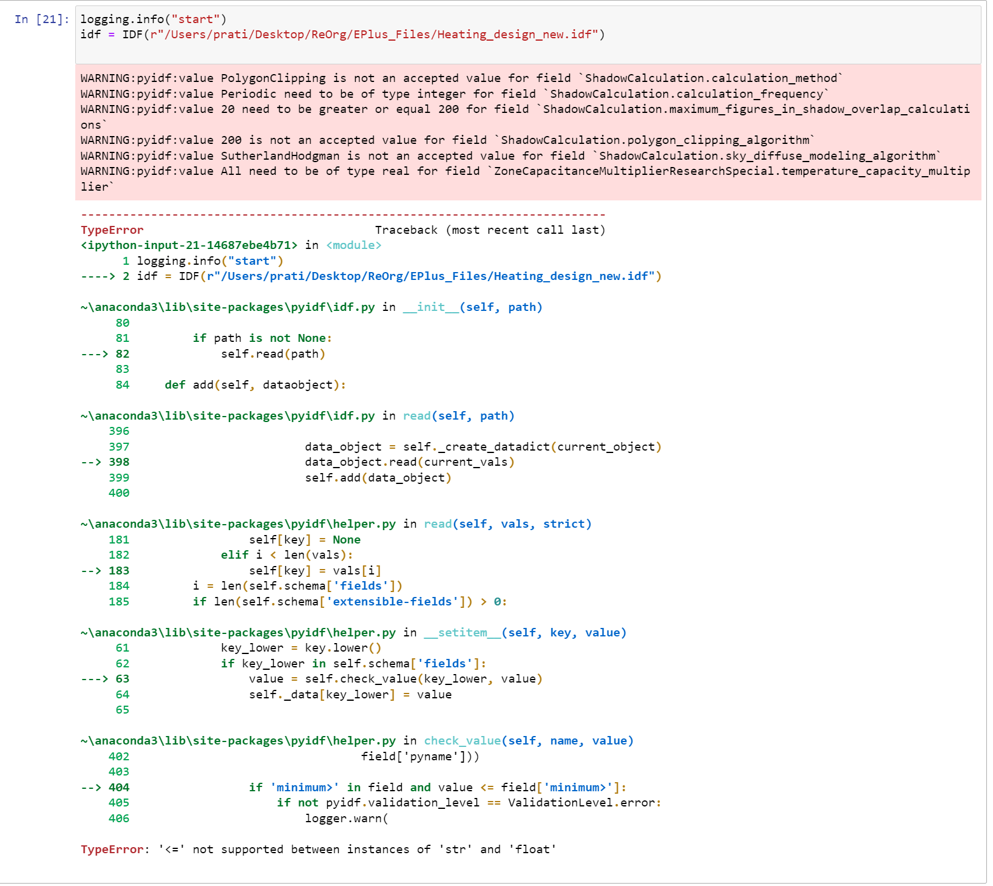Screen dimensions: 993x886
Task: Click the In [21] cell prompt label
Action: 41,19
